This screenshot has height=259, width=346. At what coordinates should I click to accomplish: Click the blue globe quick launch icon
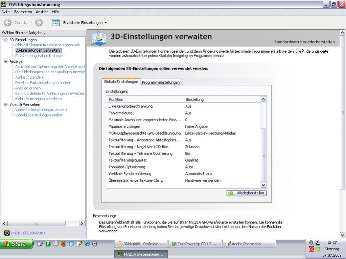coord(71,244)
